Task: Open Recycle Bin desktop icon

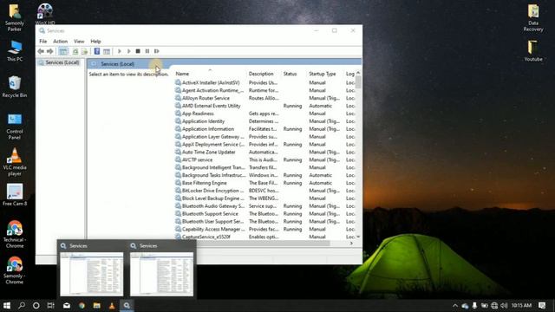Action: click(15, 87)
